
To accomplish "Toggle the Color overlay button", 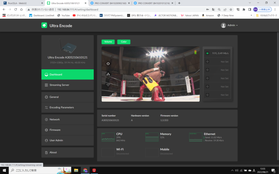I will 124,42.
